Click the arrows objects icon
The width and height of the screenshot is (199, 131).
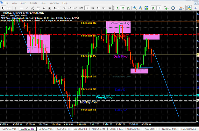click(x=55, y=8)
